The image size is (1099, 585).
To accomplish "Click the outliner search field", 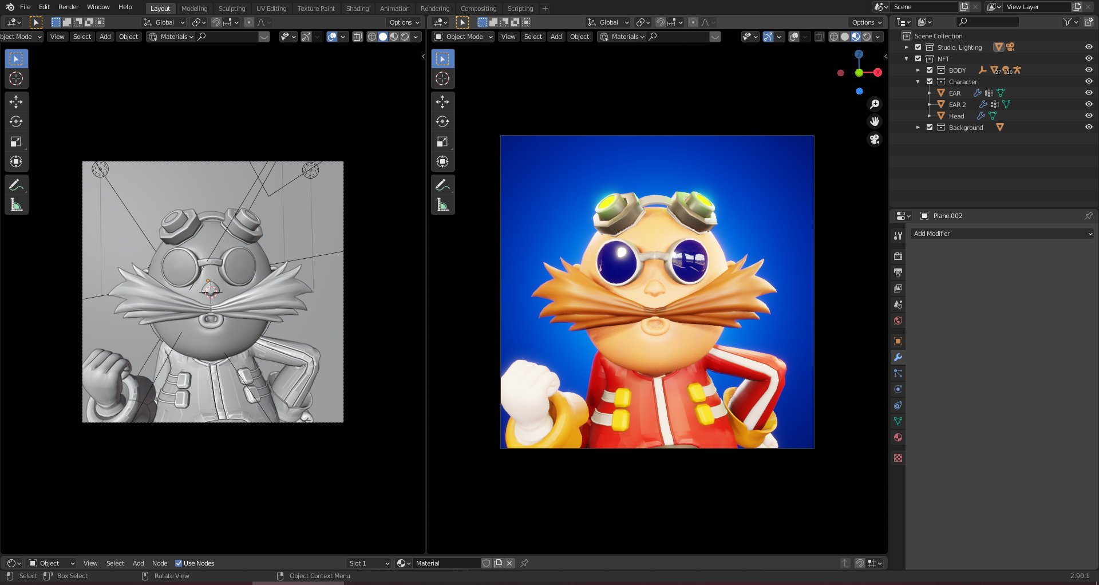I will [x=988, y=22].
